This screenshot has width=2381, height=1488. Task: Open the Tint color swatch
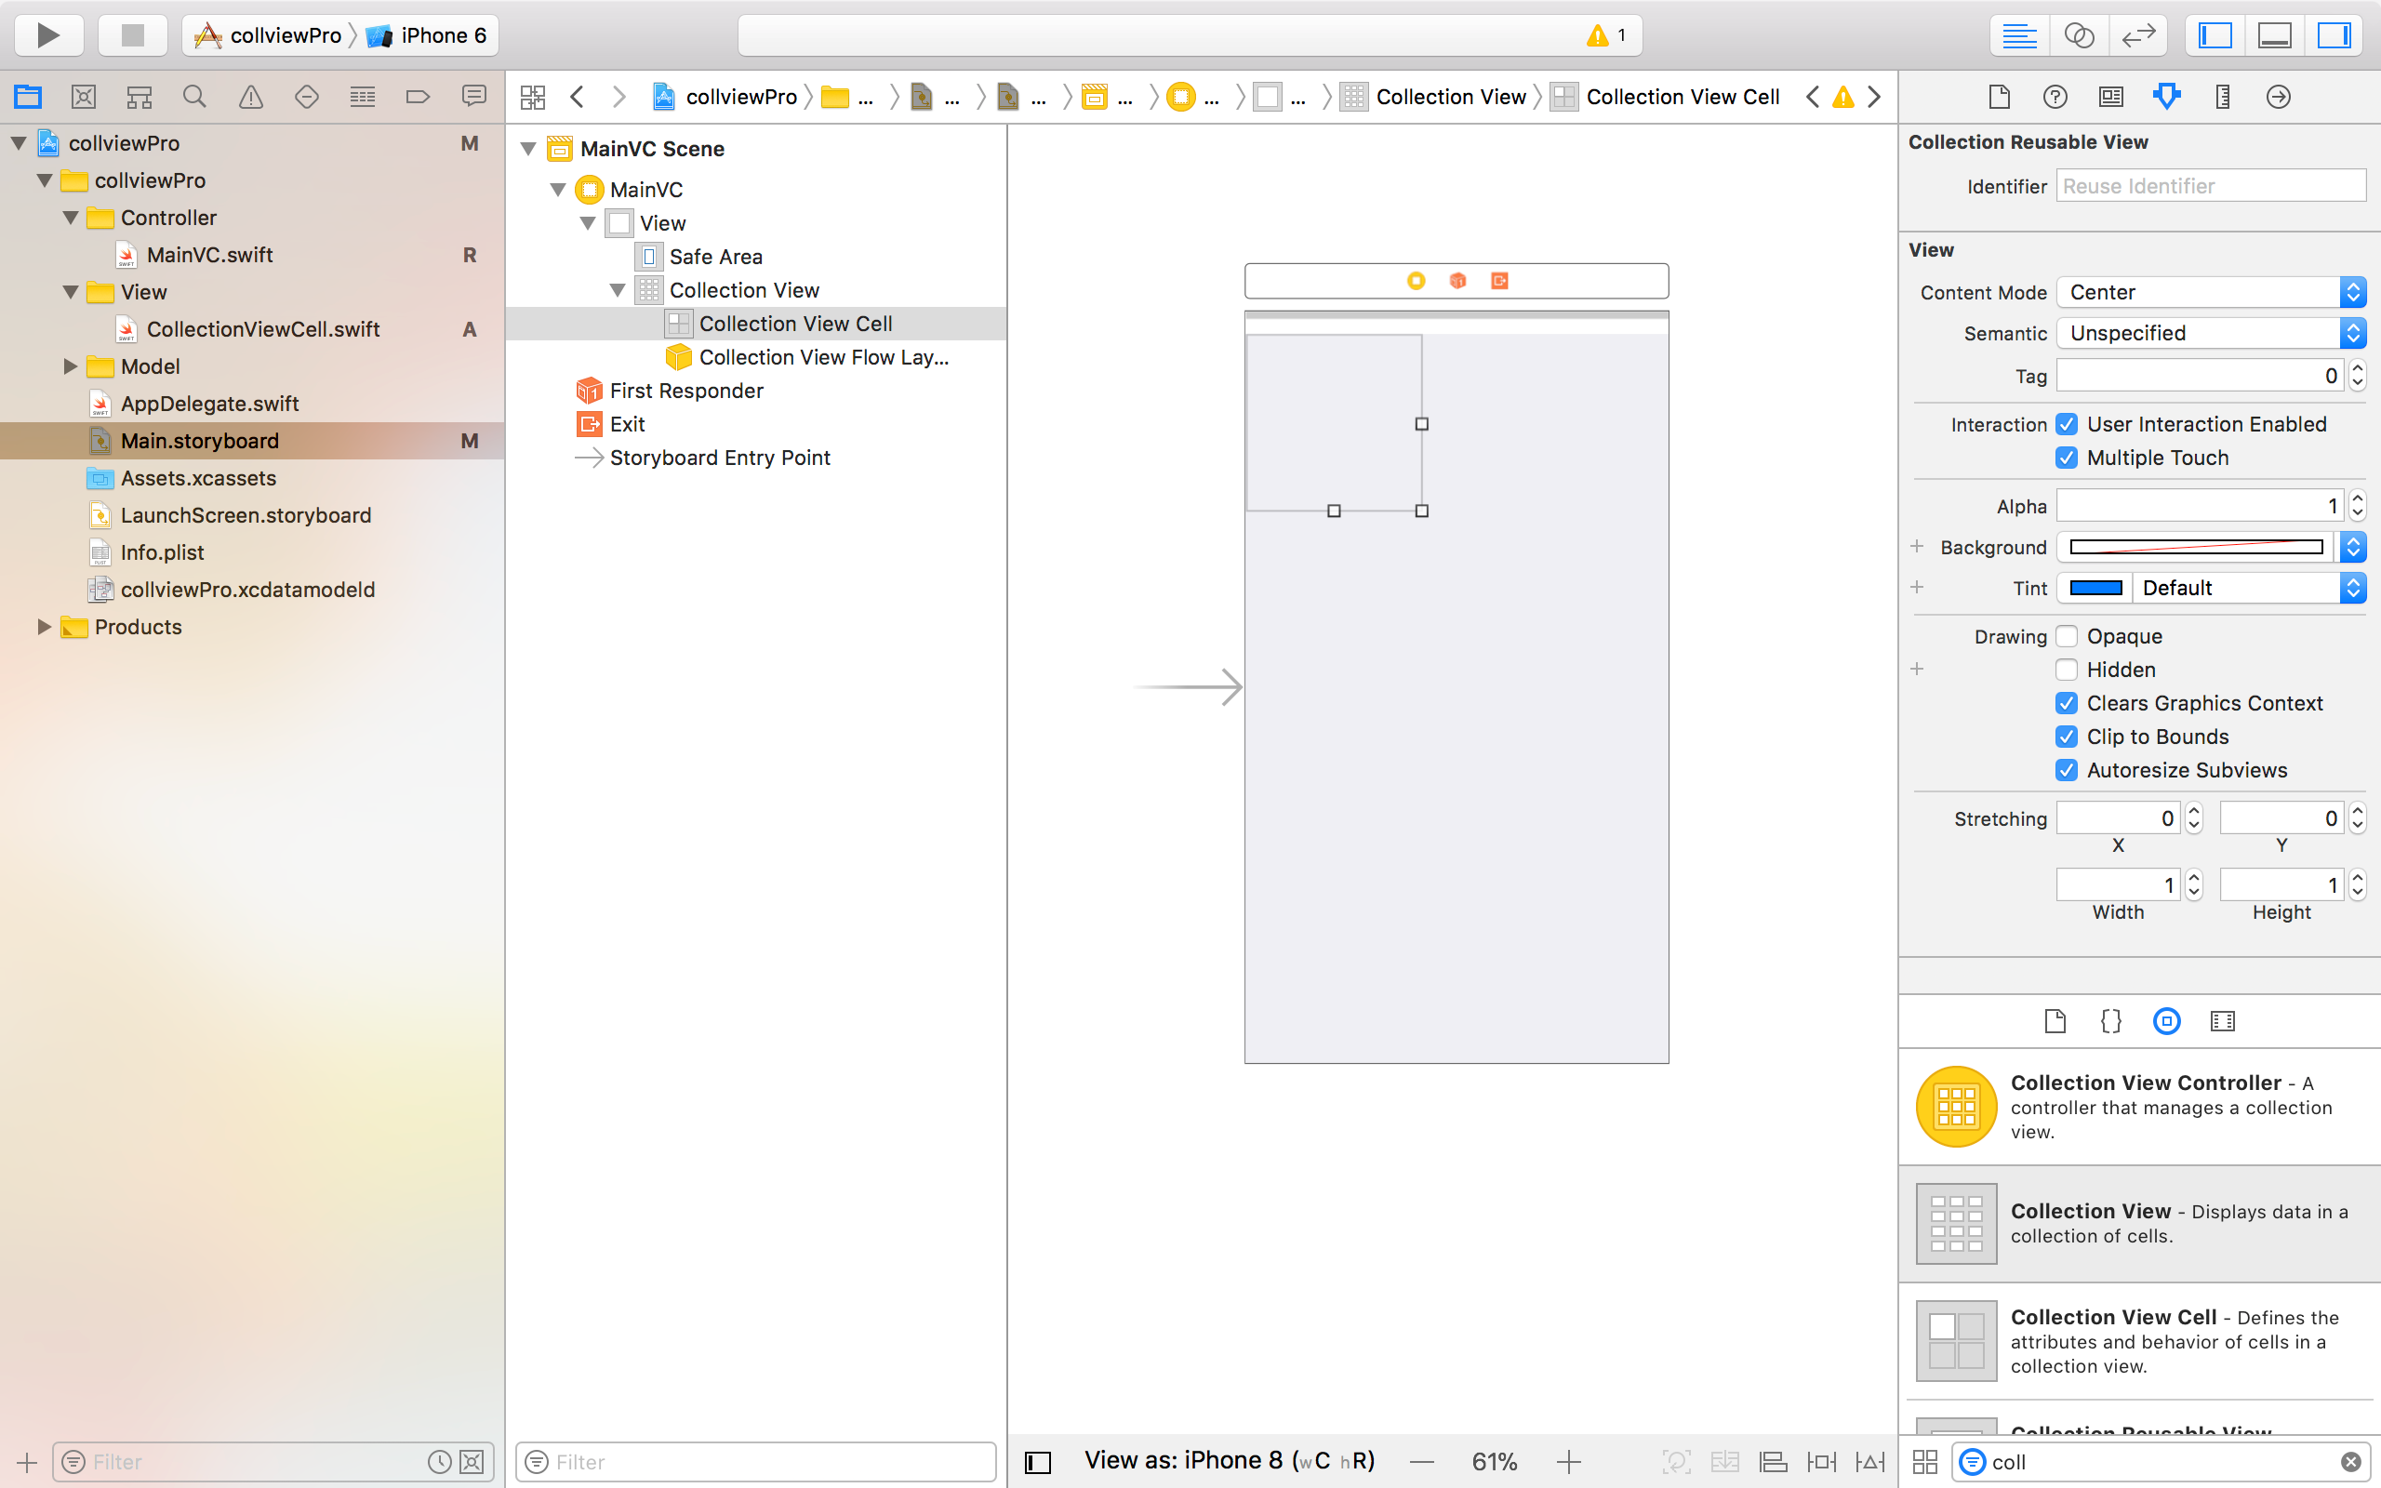click(2095, 588)
